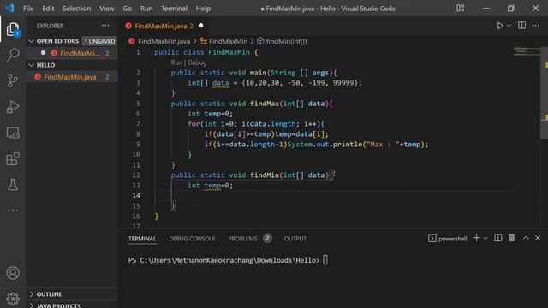Open the Search view icon
This screenshot has width=548, height=308.
coord(13,55)
